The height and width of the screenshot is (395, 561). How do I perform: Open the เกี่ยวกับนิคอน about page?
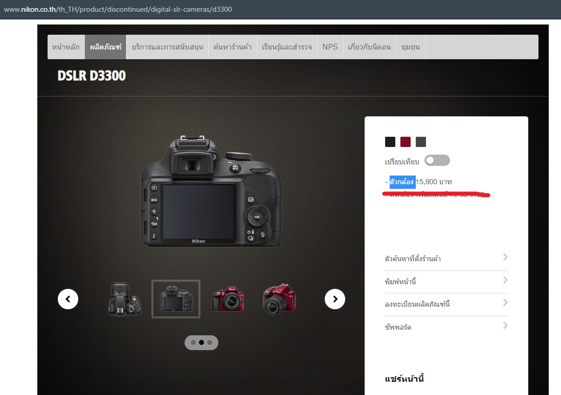coord(369,46)
